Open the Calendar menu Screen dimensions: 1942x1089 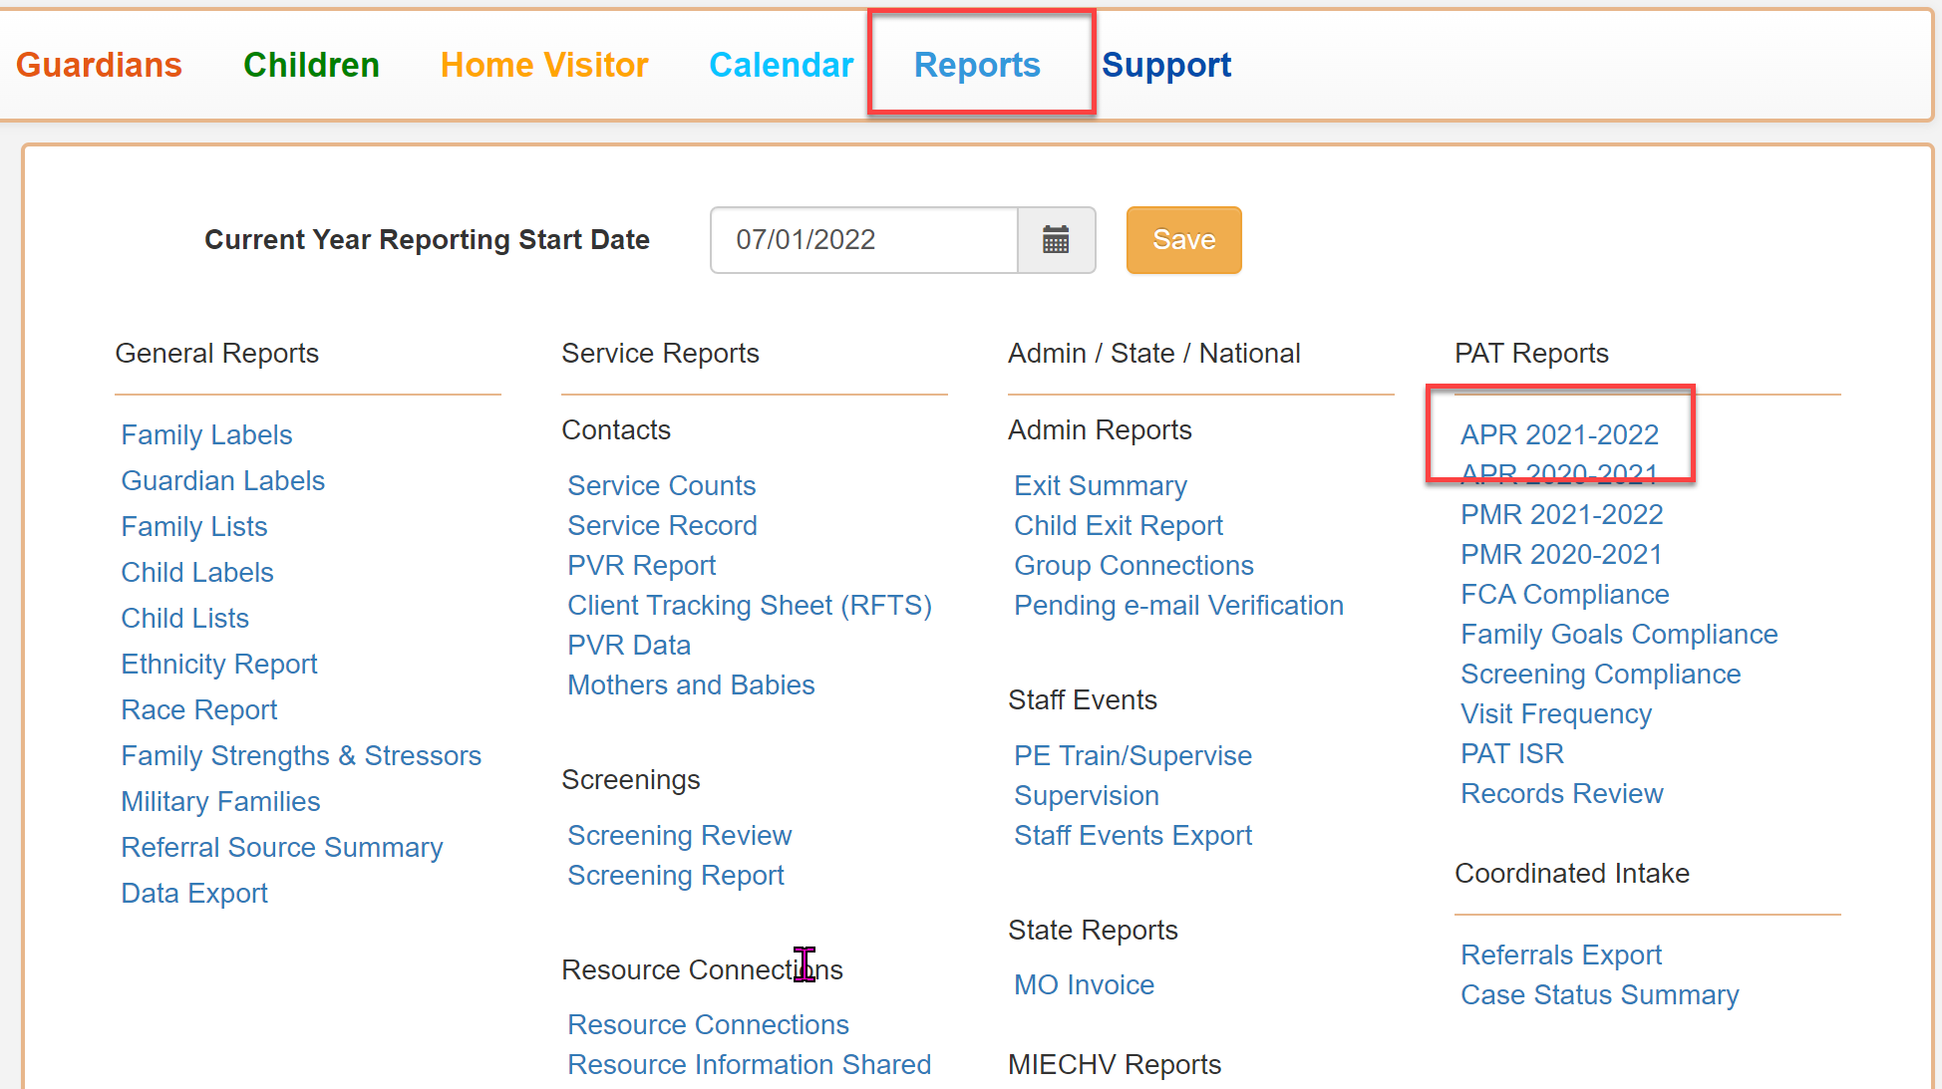click(x=782, y=65)
